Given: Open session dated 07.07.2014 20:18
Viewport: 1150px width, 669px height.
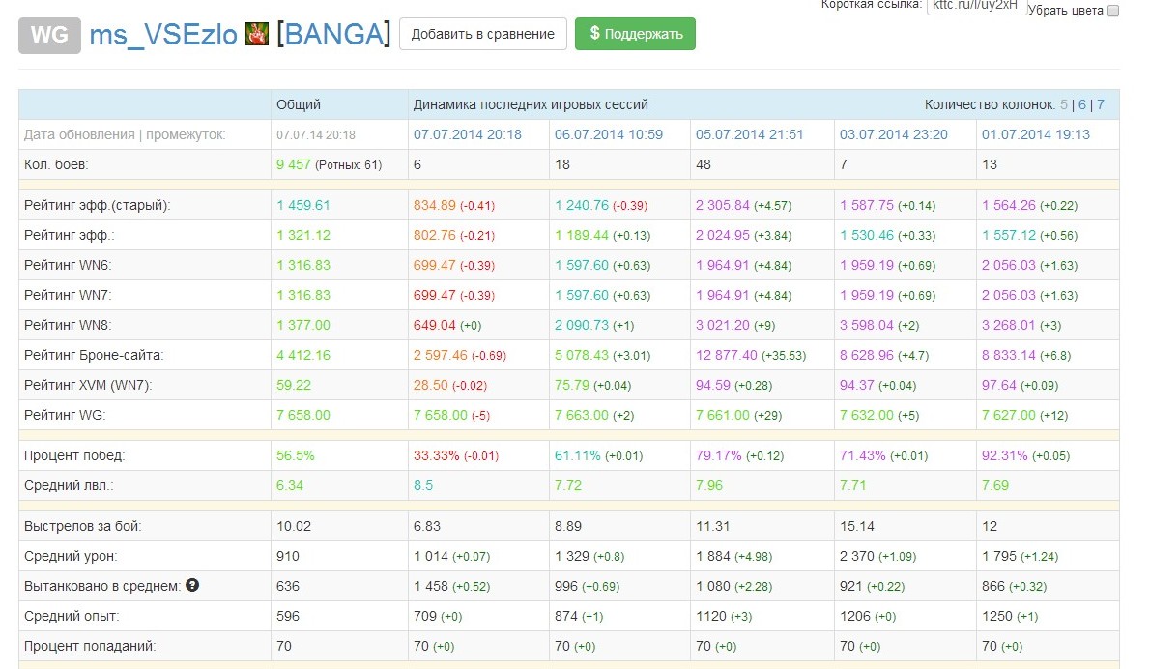Looking at the screenshot, I should tap(468, 134).
